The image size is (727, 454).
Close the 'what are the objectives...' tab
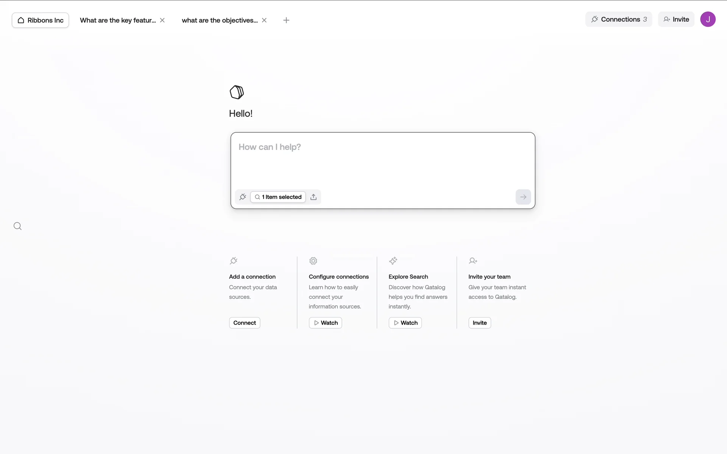pyautogui.click(x=264, y=20)
